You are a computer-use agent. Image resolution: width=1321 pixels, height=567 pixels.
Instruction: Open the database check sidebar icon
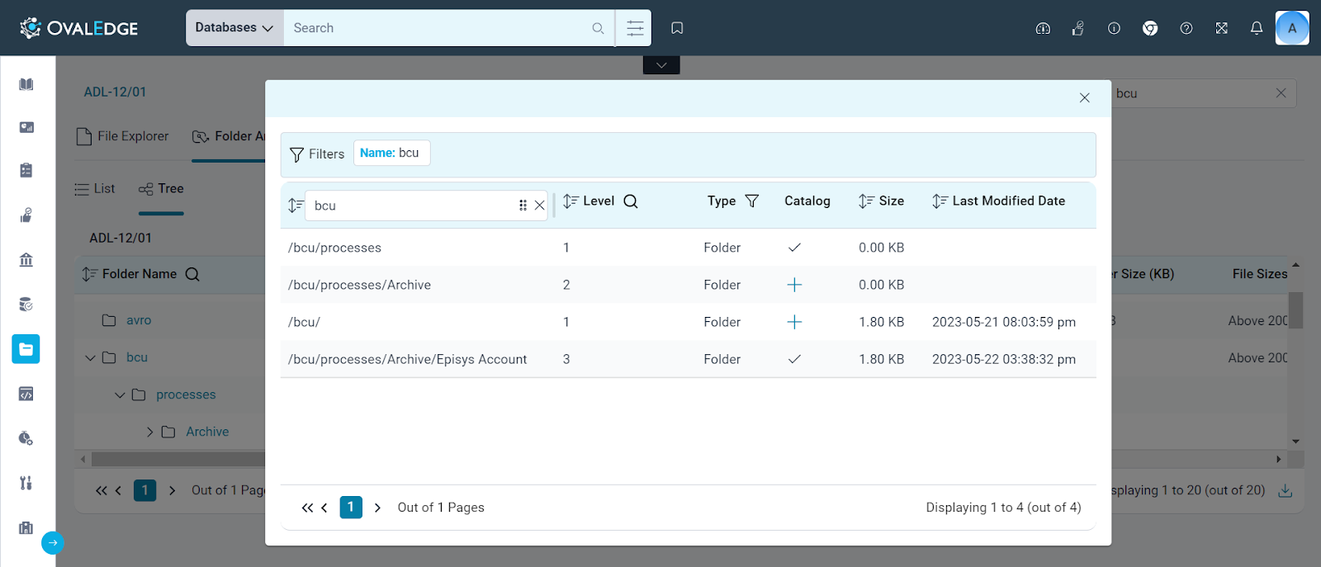pyautogui.click(x=26, y=305)
